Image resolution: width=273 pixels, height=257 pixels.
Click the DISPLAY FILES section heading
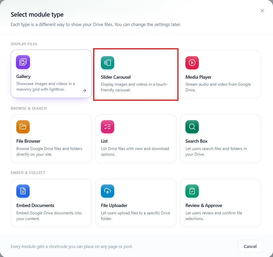(x=24, y=44)
